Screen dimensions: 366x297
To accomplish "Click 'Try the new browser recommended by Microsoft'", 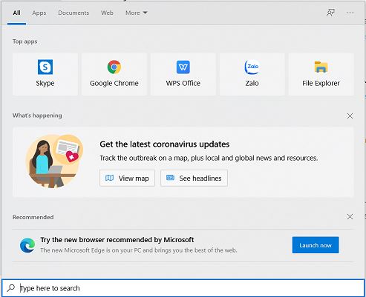I will coord(117,240).
